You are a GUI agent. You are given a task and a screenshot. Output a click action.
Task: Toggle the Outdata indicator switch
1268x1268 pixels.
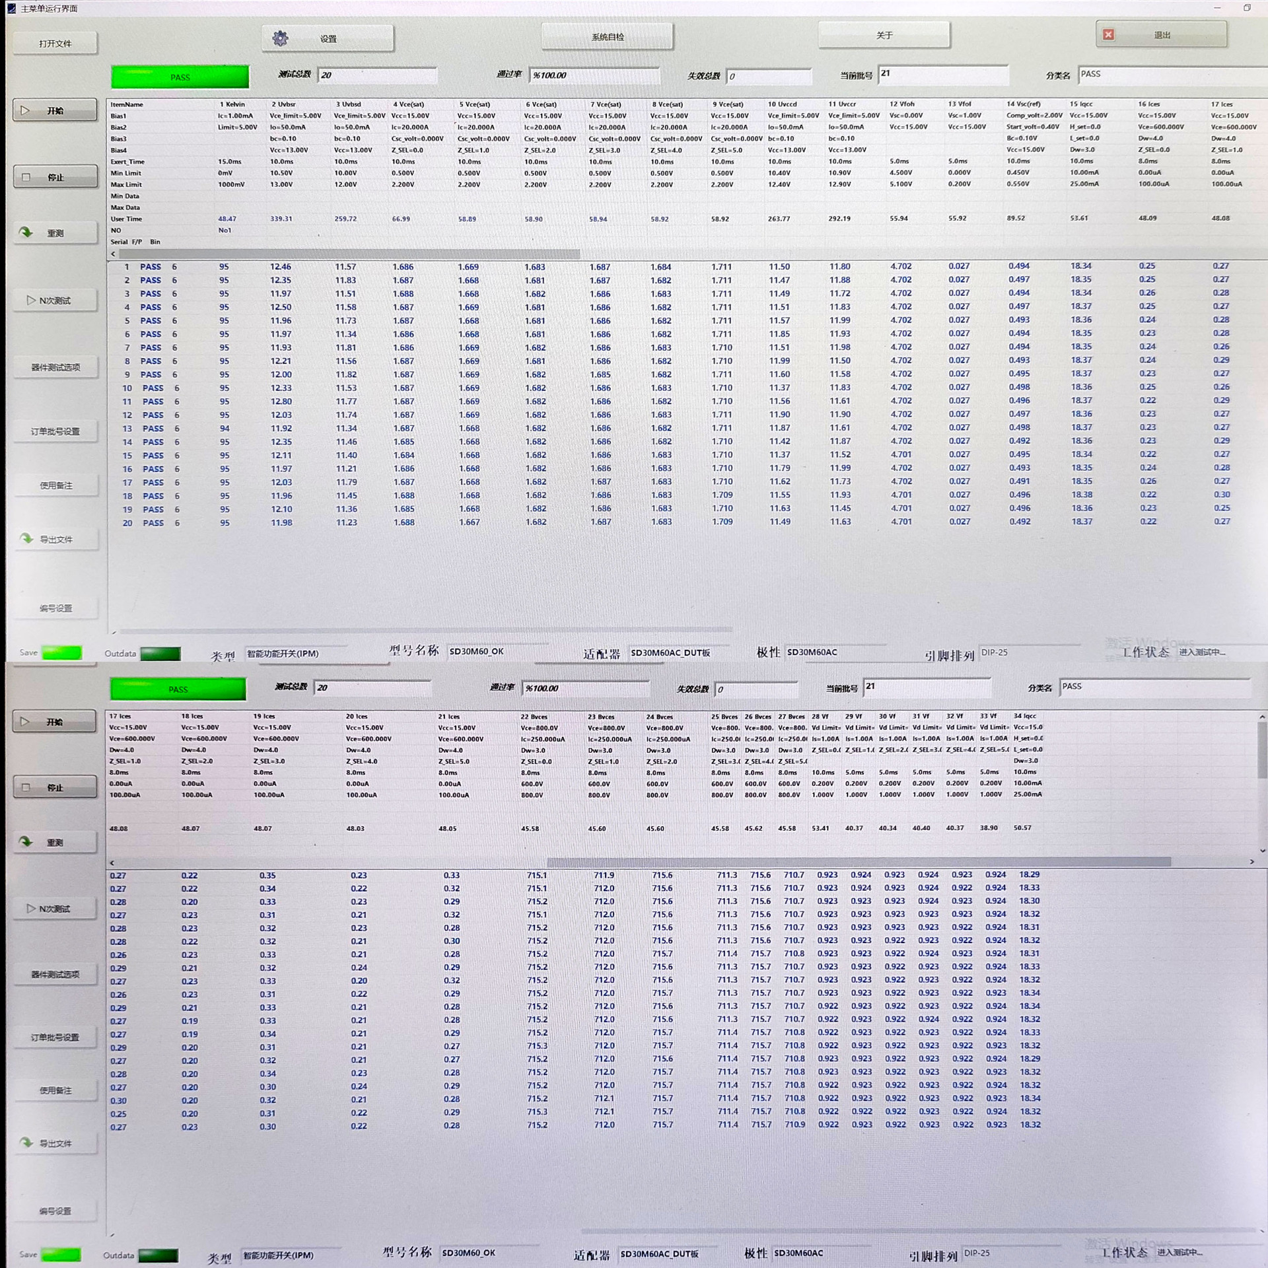(x=160, y=653)
